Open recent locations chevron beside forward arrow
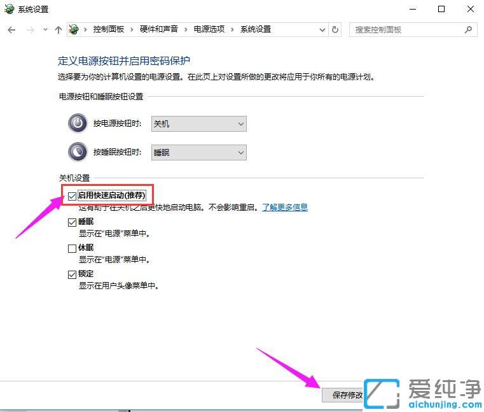 point(45,30)
